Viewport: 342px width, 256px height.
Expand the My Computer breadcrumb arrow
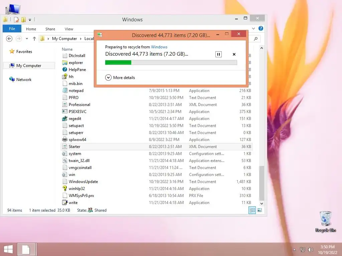(x=80, y=39)
